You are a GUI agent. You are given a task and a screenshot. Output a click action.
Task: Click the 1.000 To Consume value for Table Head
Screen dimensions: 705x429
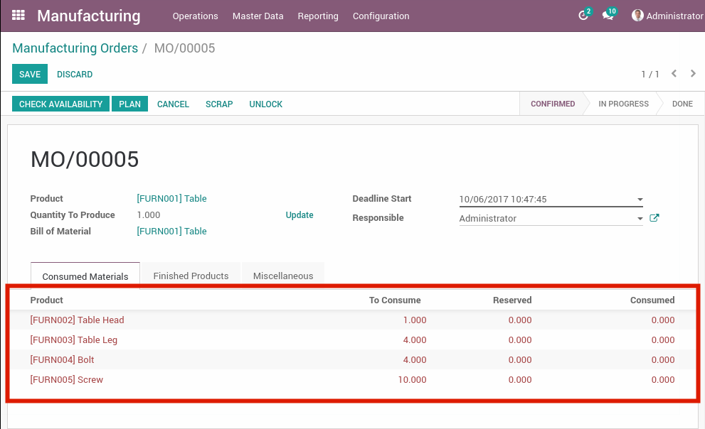415,320
